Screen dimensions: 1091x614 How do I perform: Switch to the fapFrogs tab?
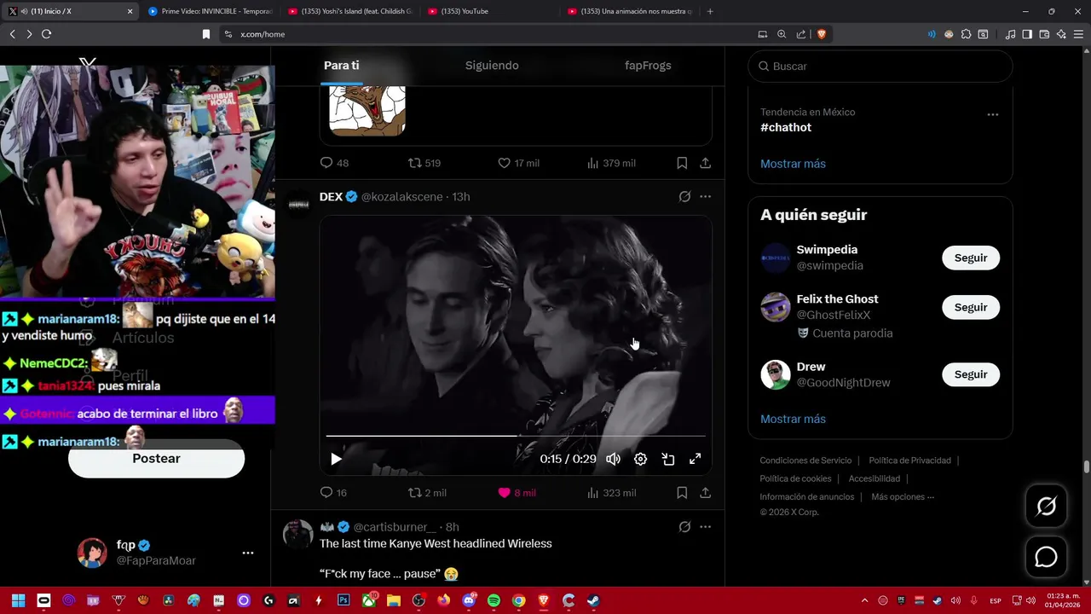[648, 66]
